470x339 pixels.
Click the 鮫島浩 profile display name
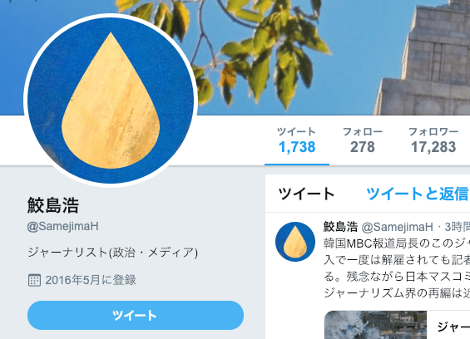(x=53, y=205)
